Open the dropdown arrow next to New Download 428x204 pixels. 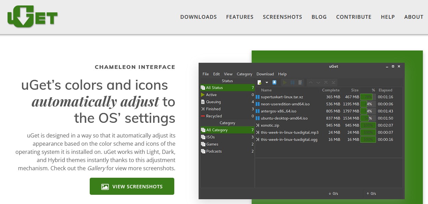coord(267,83)
